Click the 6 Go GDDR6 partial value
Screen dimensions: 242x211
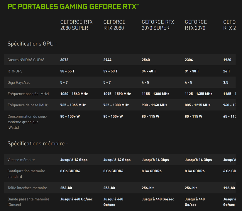[229, 171]
